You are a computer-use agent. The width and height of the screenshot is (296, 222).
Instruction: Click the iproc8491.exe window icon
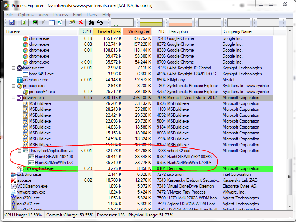pyautogui.click(x=25, y=74)
